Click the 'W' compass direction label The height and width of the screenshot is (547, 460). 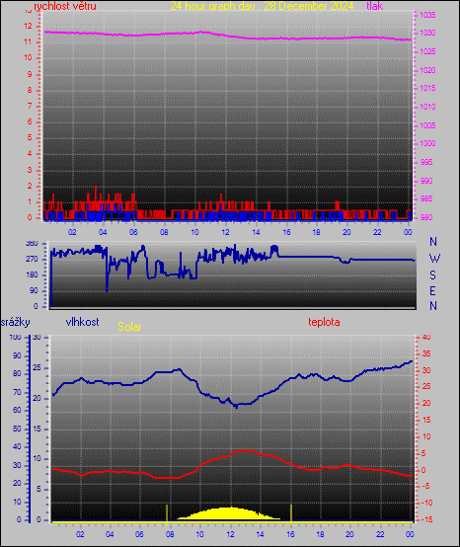[434, 259]
